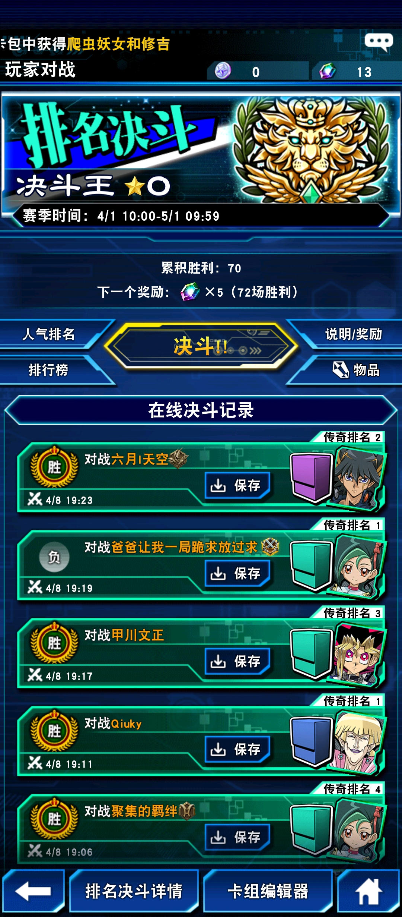
Task: Tap the golden lion rank emblem
Action: (x=311, y=149)
